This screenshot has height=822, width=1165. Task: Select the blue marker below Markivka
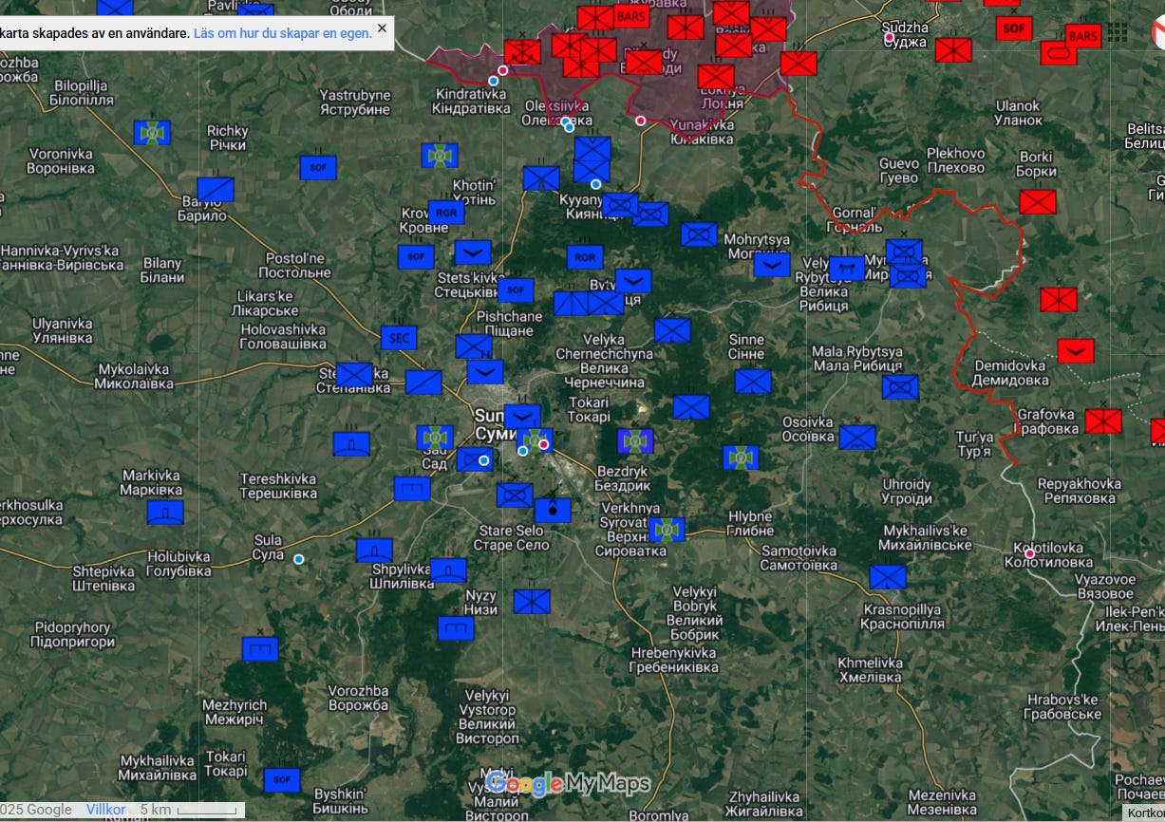[165, 513]
